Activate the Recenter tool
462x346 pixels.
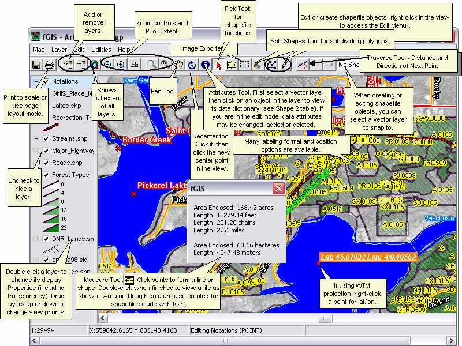tap(192, 65)
